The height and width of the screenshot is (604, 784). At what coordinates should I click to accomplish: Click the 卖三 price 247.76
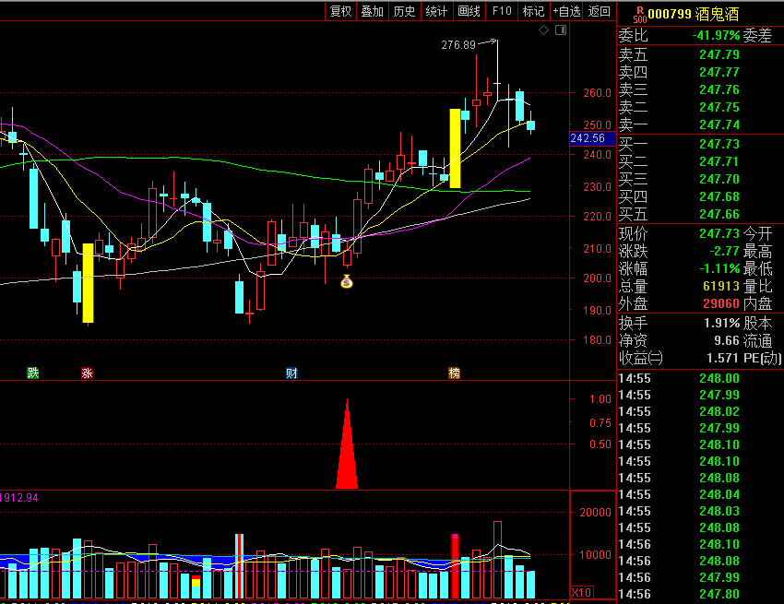pyautogui.click(x=719, y=89)
